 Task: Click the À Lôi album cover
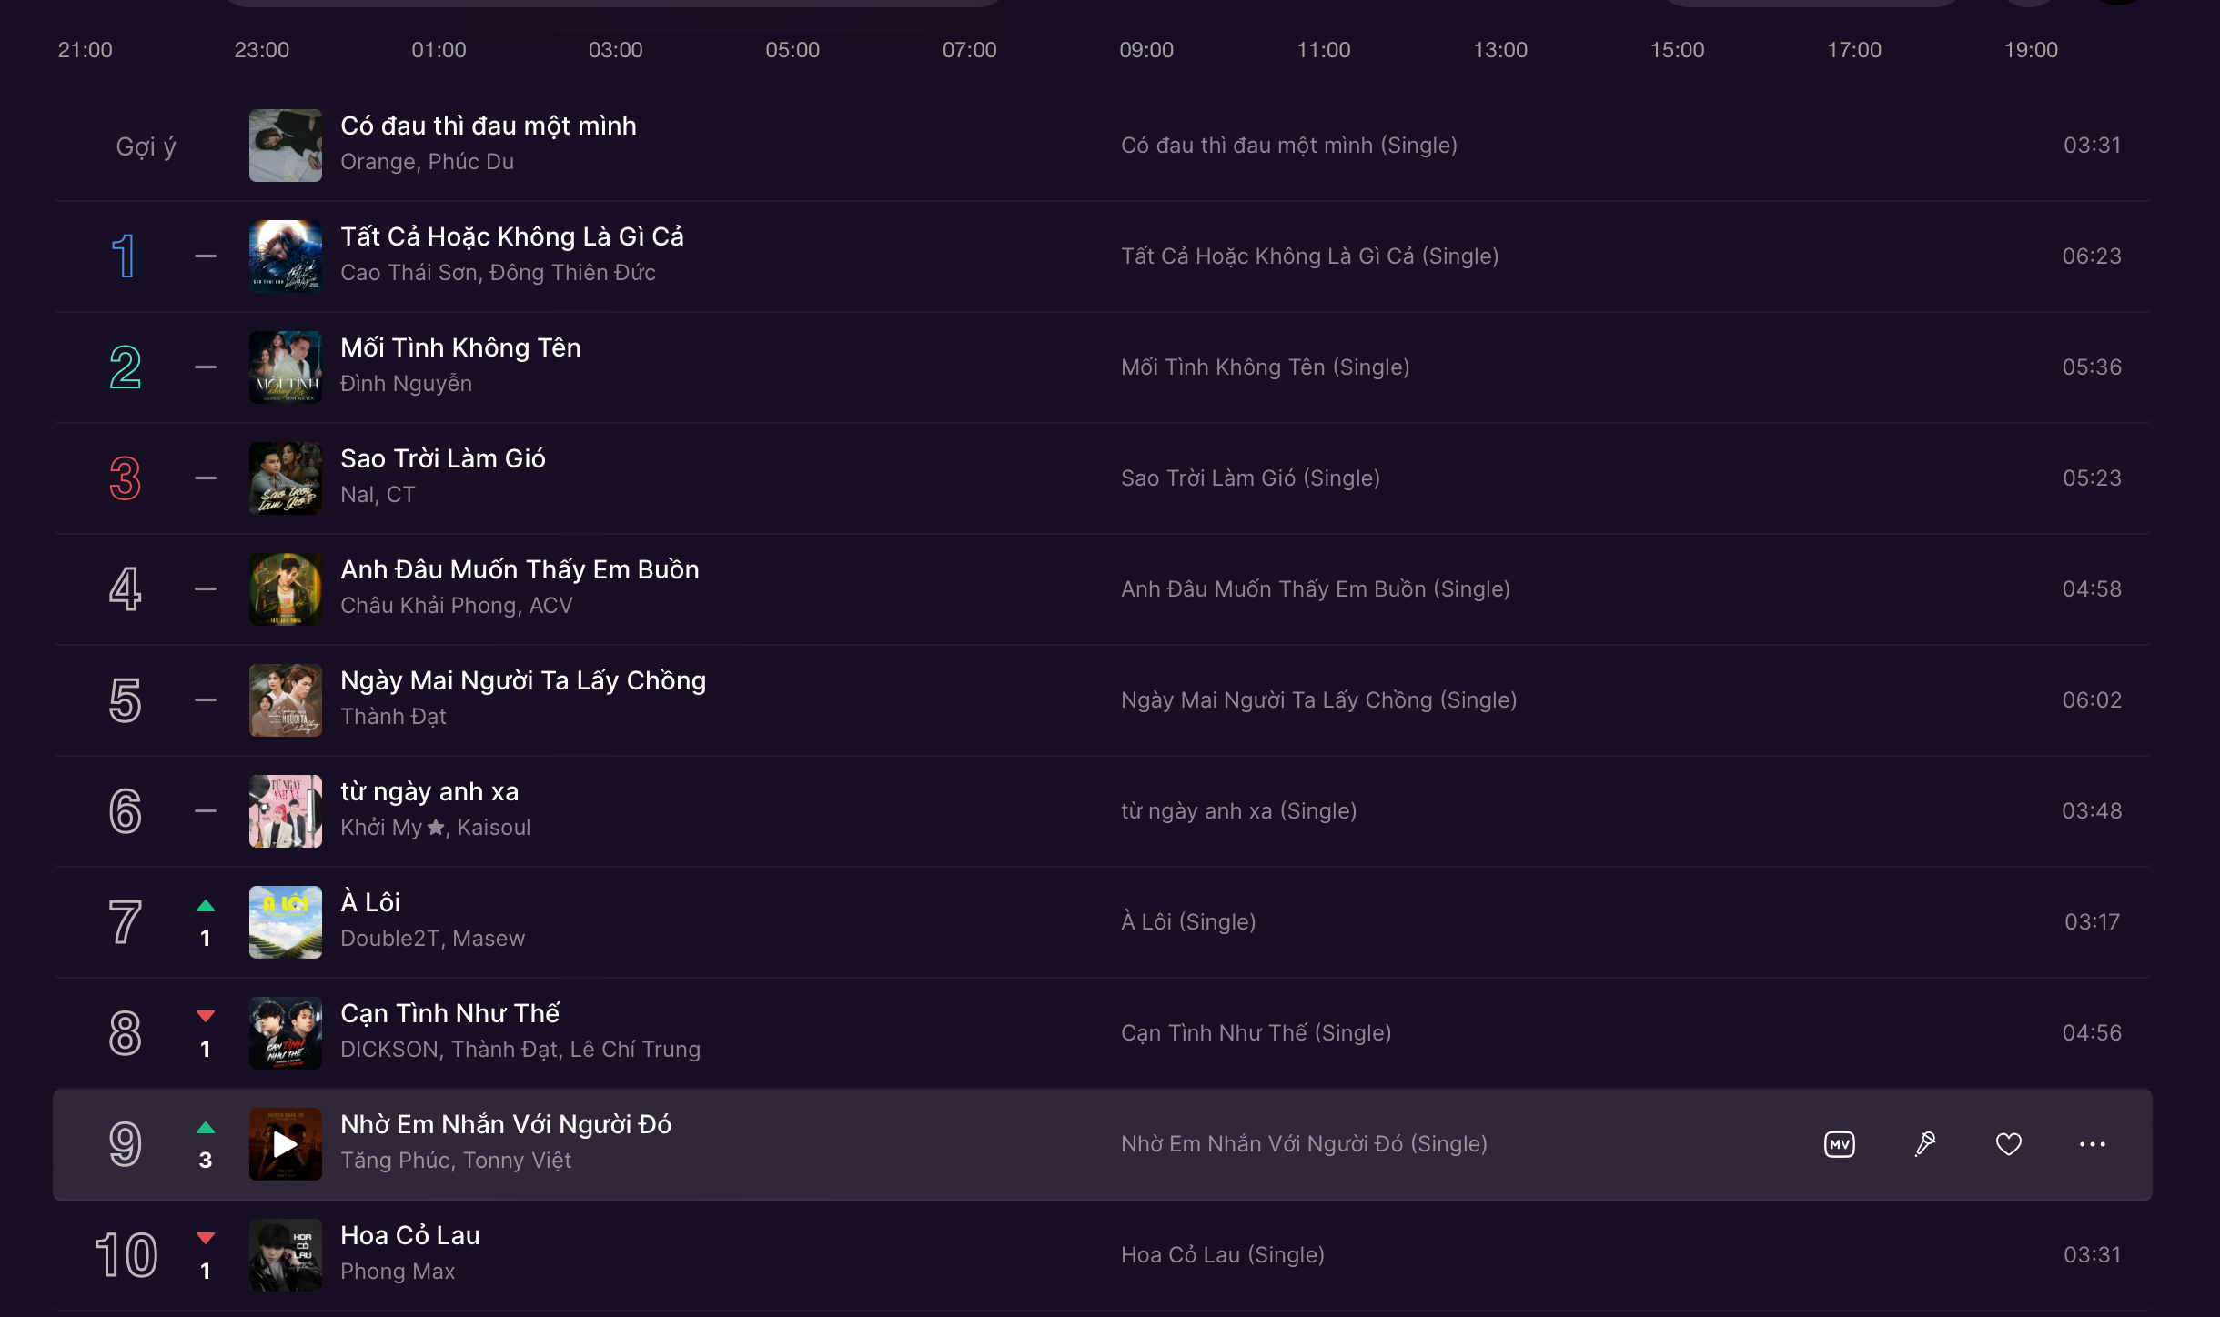click(x=286, y=922)
